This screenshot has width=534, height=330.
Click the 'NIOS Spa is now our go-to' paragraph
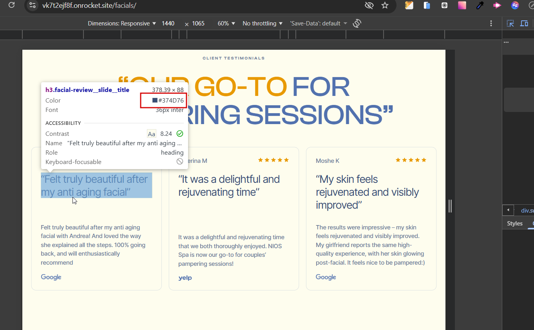tap(231, 251)
